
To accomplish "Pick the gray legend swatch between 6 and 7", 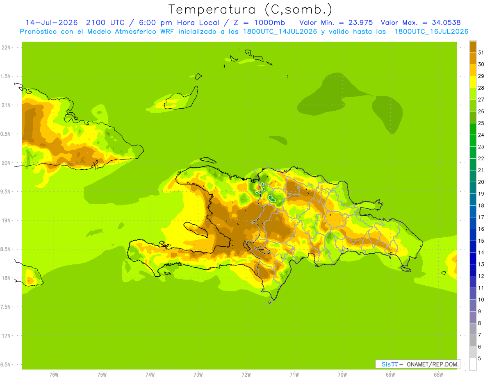I will point(473,341).
